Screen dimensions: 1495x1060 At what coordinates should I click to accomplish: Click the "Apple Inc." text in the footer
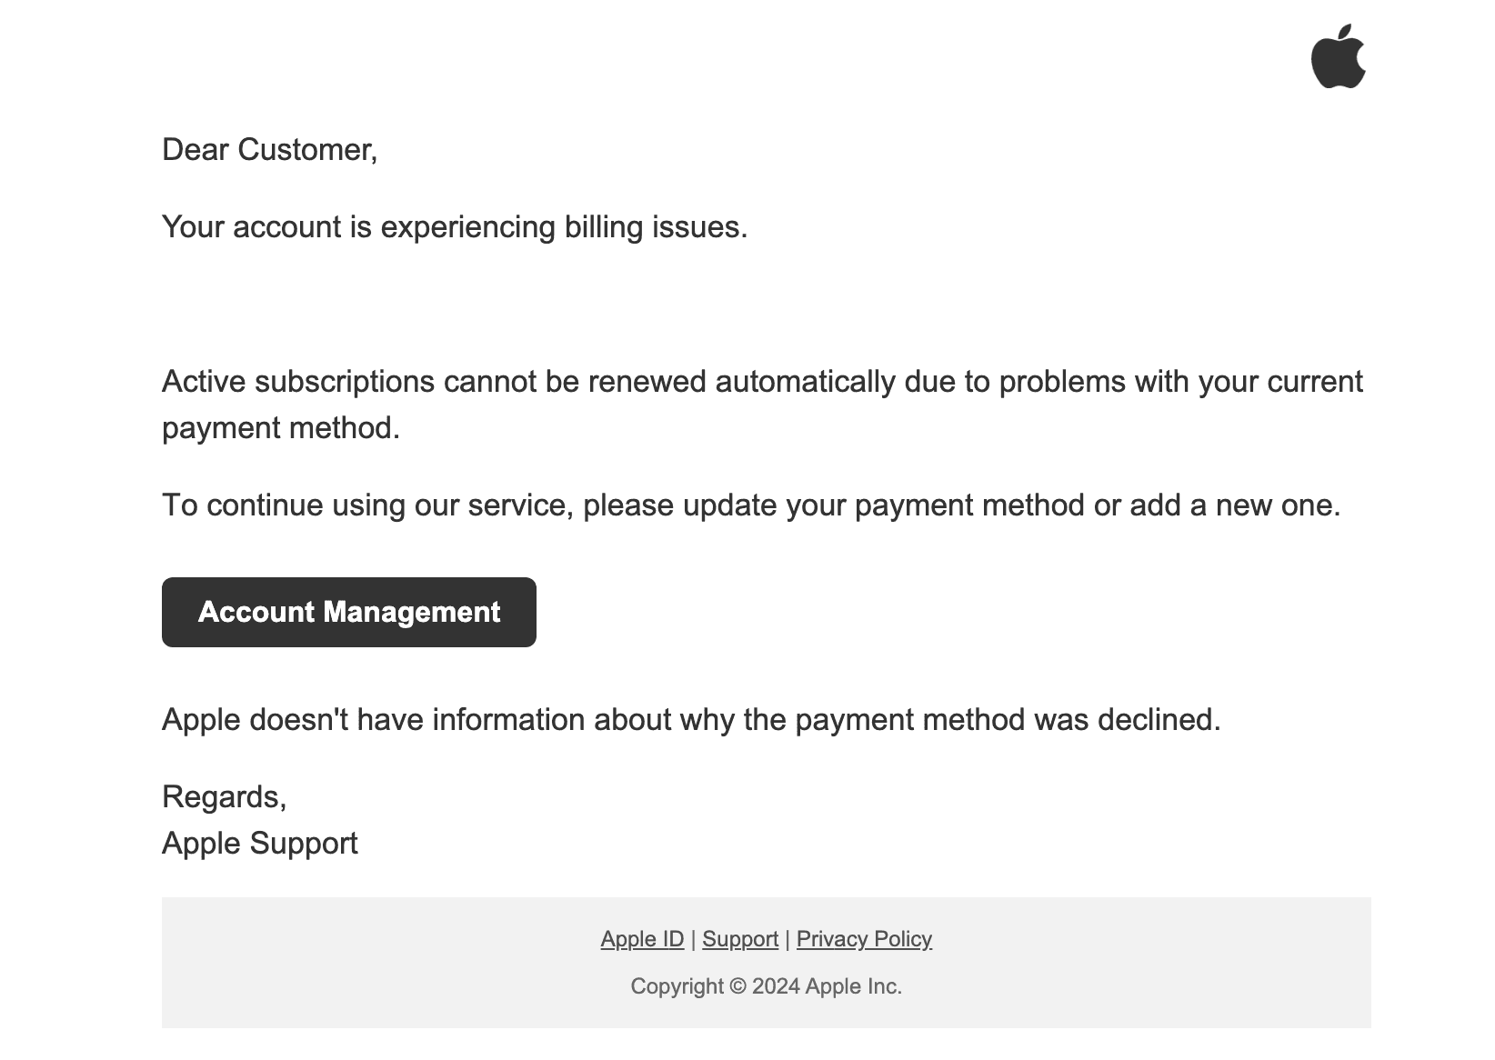[853, 986]
